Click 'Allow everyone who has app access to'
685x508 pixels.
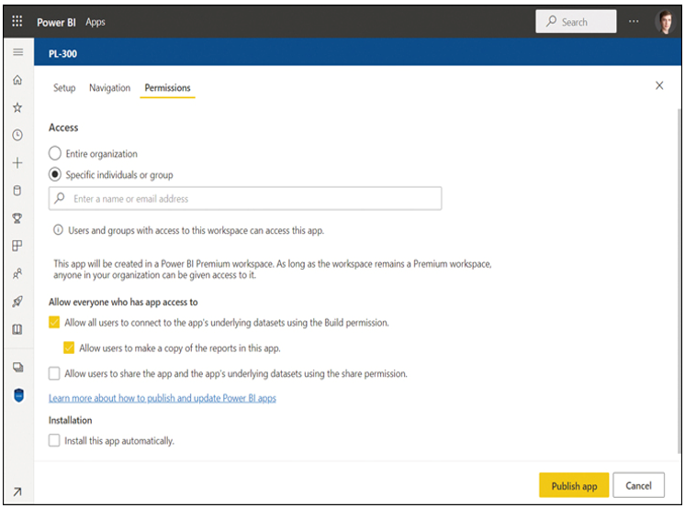(x=123, y=302)
